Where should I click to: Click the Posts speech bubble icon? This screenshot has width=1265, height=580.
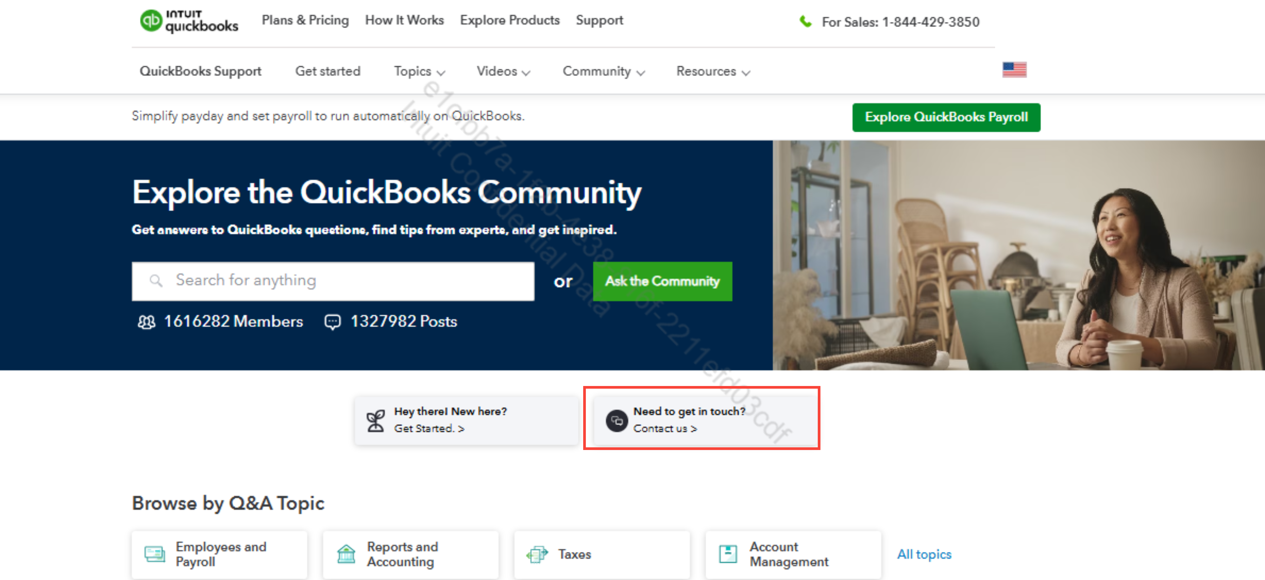pos(333,322)
